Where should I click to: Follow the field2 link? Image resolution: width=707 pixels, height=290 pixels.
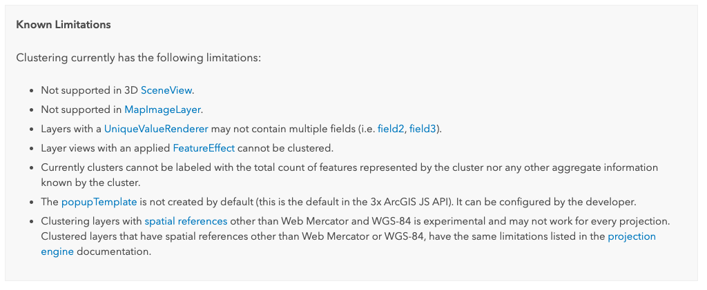click(x=390, y=129)
